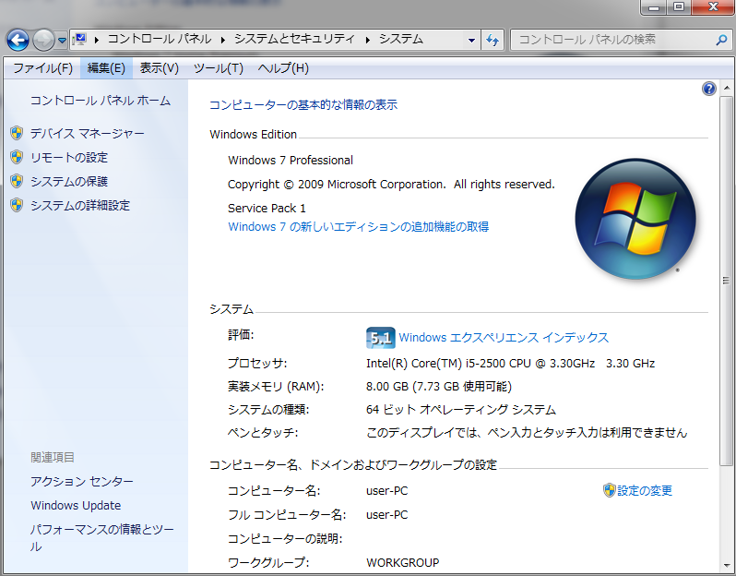Open address bar history dropdown
The width and height of the screenshot is (736, 576).
click(x=471, y=40)
